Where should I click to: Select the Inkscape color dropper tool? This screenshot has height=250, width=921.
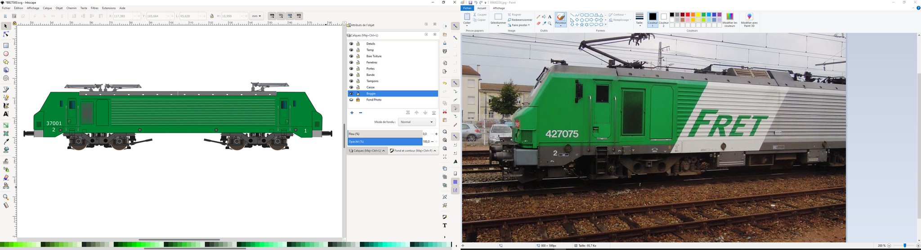click(x=6, y=141)
